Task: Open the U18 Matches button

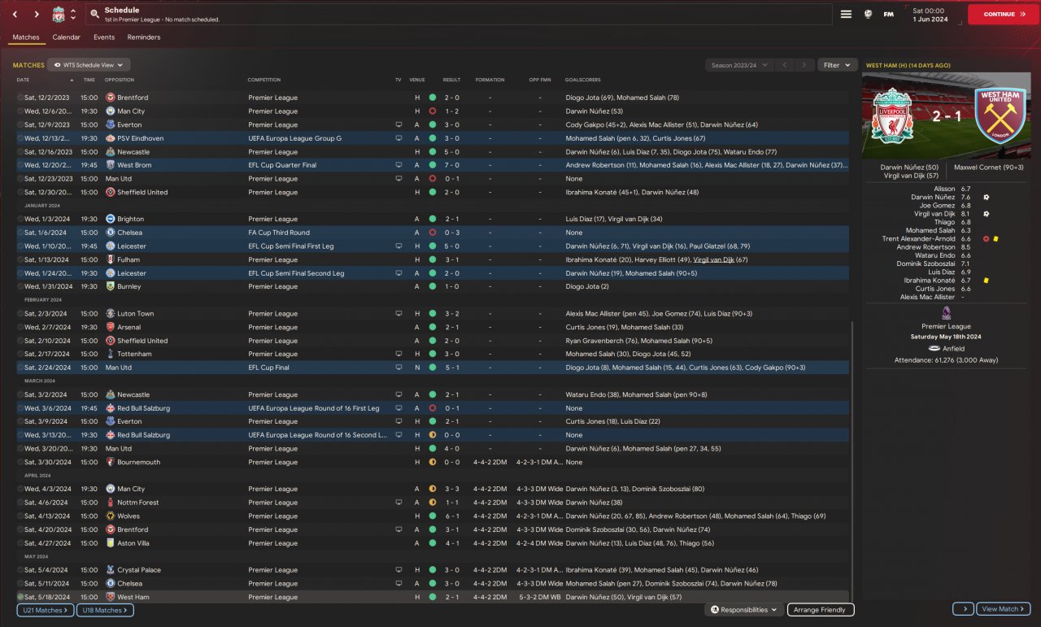Action: 105,610
